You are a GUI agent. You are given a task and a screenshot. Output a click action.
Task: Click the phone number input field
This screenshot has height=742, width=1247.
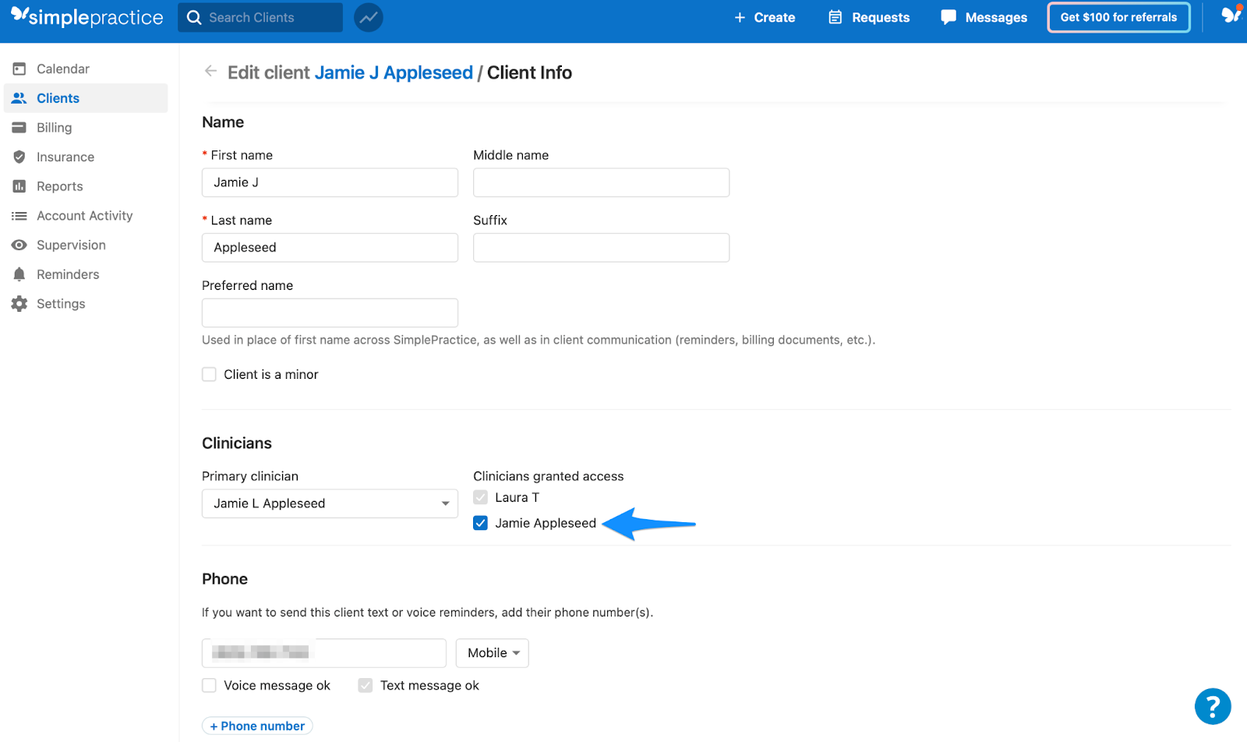click(x=323, y=653)
